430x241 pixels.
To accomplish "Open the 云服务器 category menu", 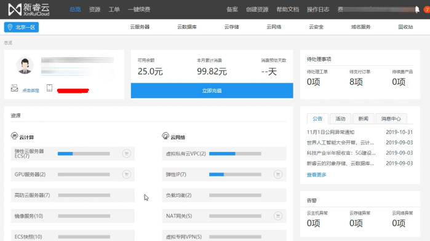I will click(140, 27).
